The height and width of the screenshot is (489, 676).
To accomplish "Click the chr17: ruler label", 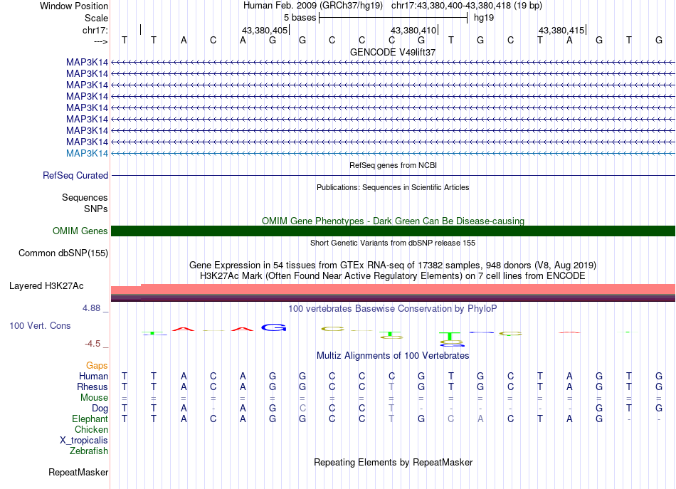I will (95, 30).
